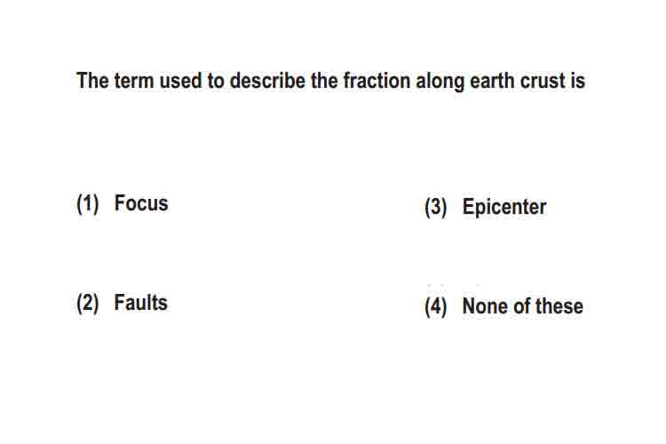Click the word 'to' in the question

[216, 81]
